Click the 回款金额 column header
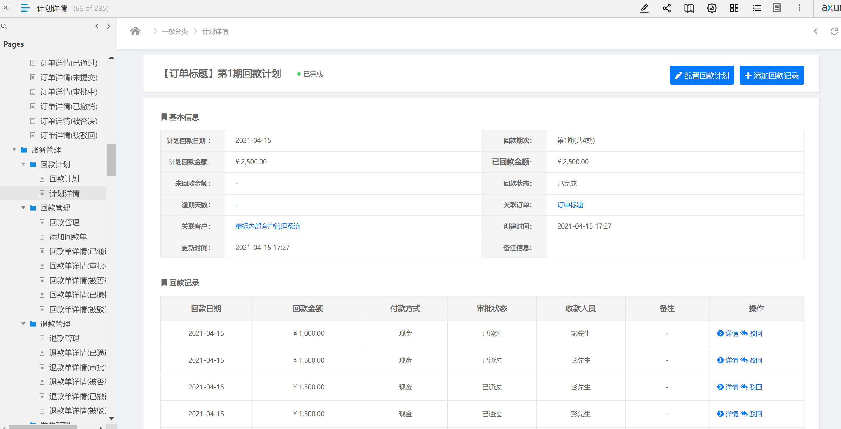 pos(308,309)
